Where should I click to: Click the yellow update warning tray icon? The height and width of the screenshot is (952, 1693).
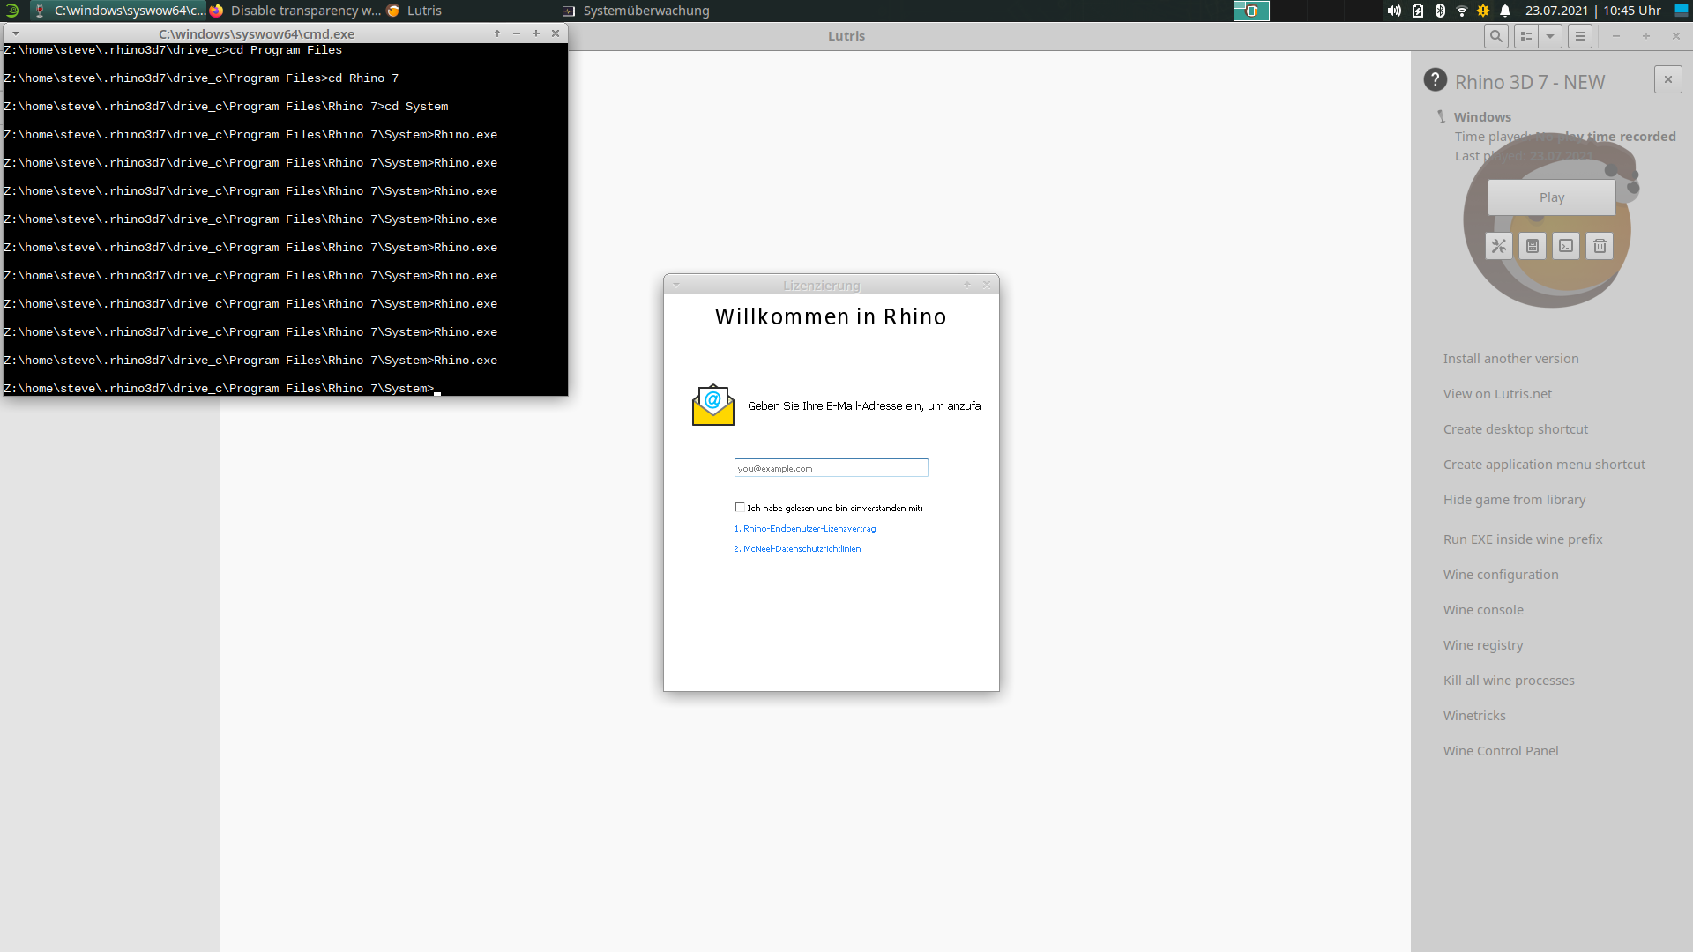pyautogui.click(x=1483, y=11)
